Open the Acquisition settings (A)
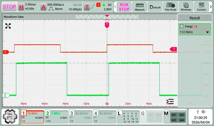Screen dimensions: 214x126 tap(43, 7)
